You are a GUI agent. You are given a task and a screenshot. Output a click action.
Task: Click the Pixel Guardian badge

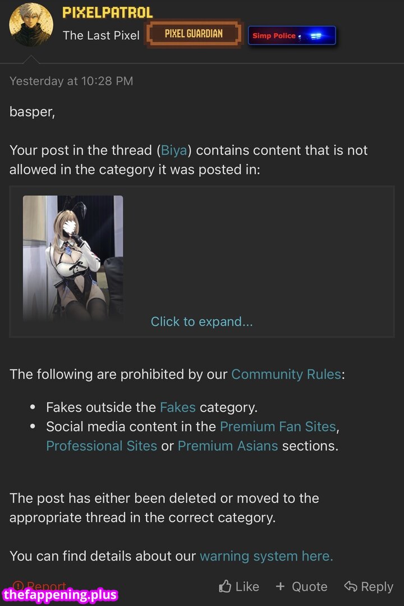pos(193,34)
